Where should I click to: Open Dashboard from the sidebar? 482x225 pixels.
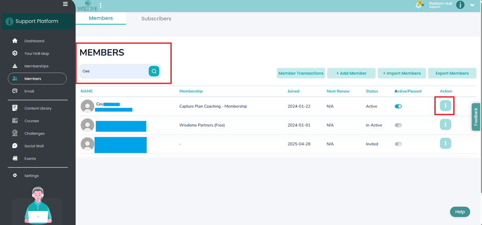point(35,41)
